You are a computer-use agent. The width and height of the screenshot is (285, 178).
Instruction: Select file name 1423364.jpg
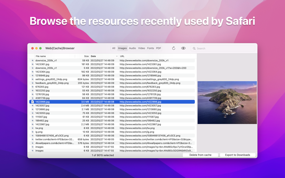point(42,72)
